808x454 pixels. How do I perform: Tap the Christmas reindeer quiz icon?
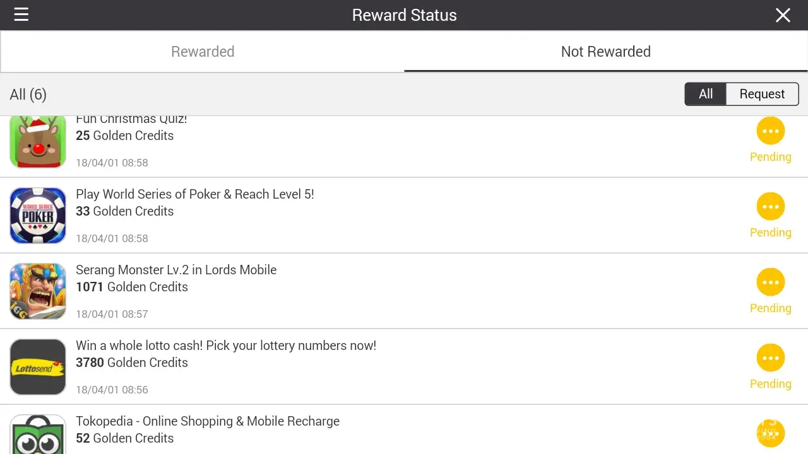click(38, 142)
